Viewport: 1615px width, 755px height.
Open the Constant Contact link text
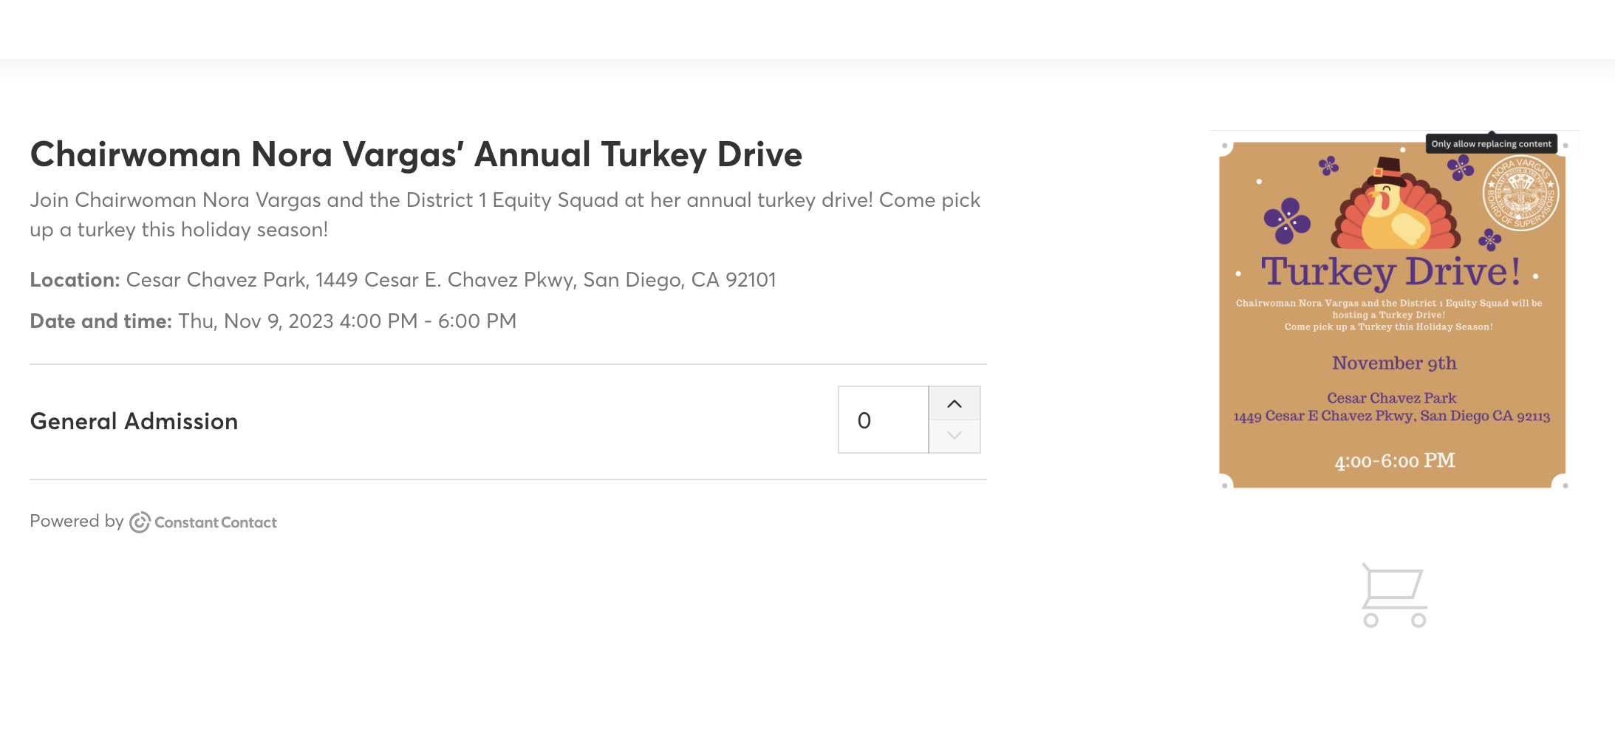pos(216,522)
